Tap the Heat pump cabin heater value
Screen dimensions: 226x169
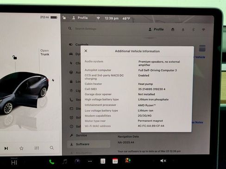145,84
